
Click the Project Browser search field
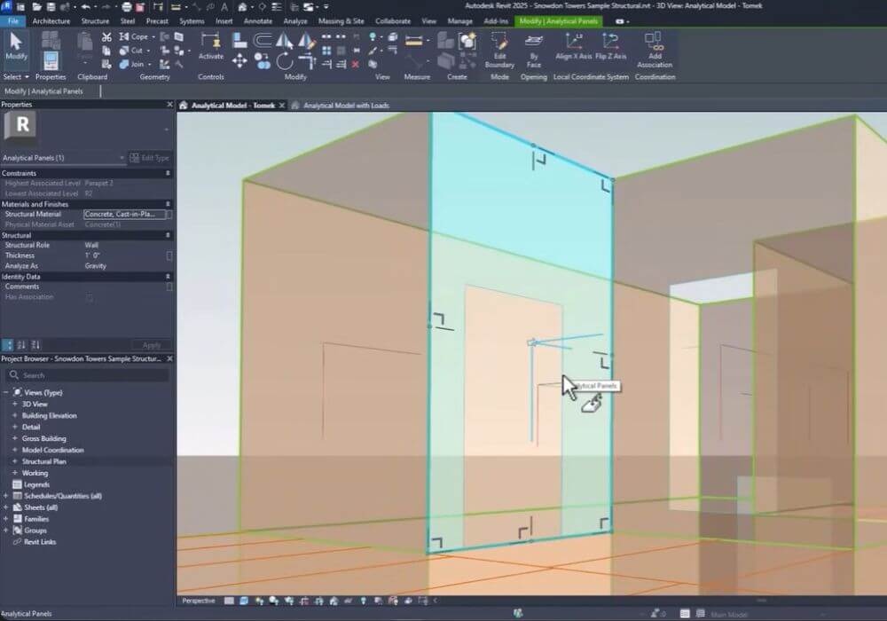[89, 375]
